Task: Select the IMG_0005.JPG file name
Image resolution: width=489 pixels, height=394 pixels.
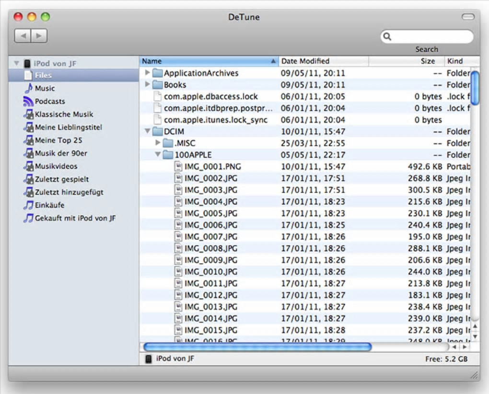Action: tap(211, 213)
